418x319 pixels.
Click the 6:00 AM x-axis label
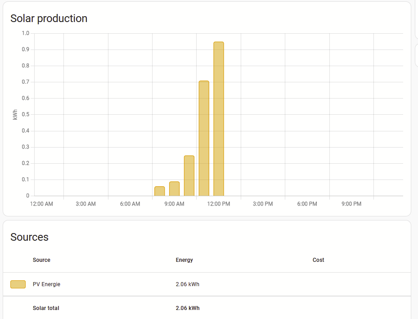(x=130, y=204)
